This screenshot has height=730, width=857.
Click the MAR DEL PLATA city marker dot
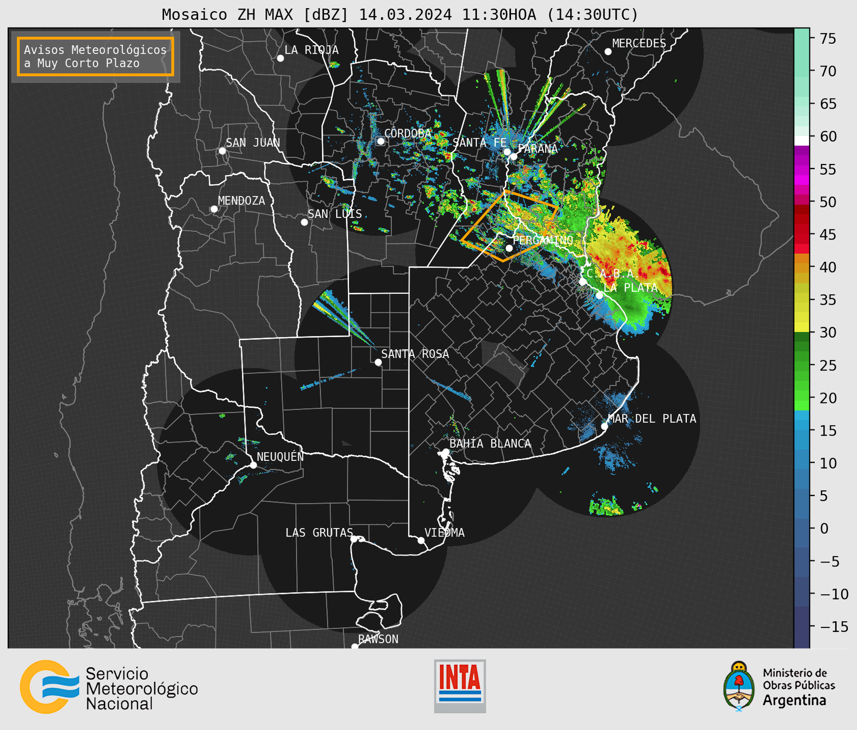coord(605,426)
